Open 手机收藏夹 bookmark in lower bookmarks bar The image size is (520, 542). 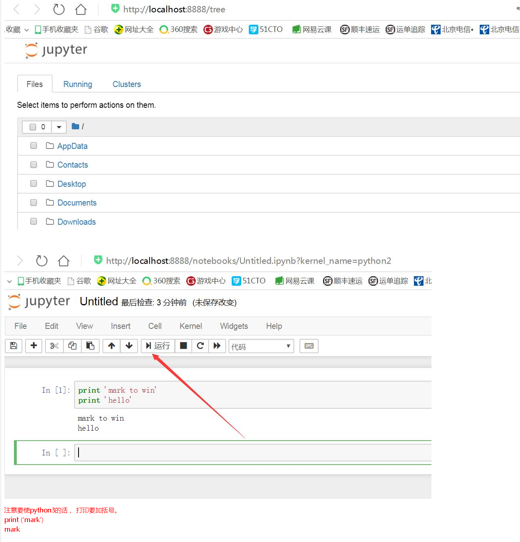pyautogui.click(x=39, y=281)
